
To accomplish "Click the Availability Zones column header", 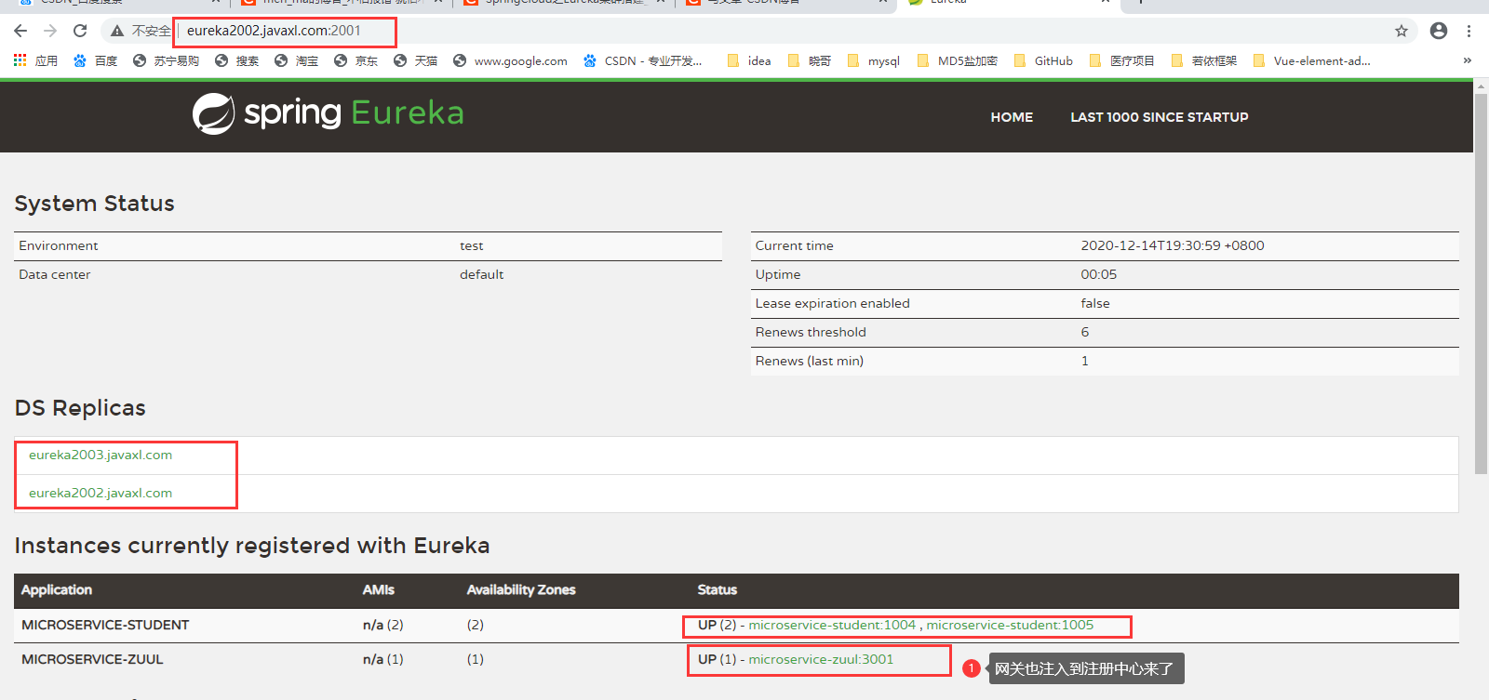I will coord(521,589).
